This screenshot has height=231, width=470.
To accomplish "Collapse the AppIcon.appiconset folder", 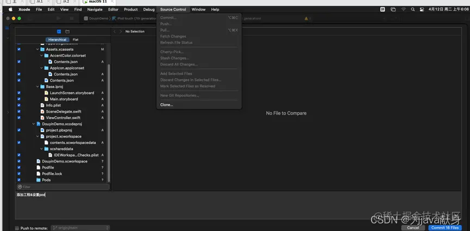I will coord(41,68).
